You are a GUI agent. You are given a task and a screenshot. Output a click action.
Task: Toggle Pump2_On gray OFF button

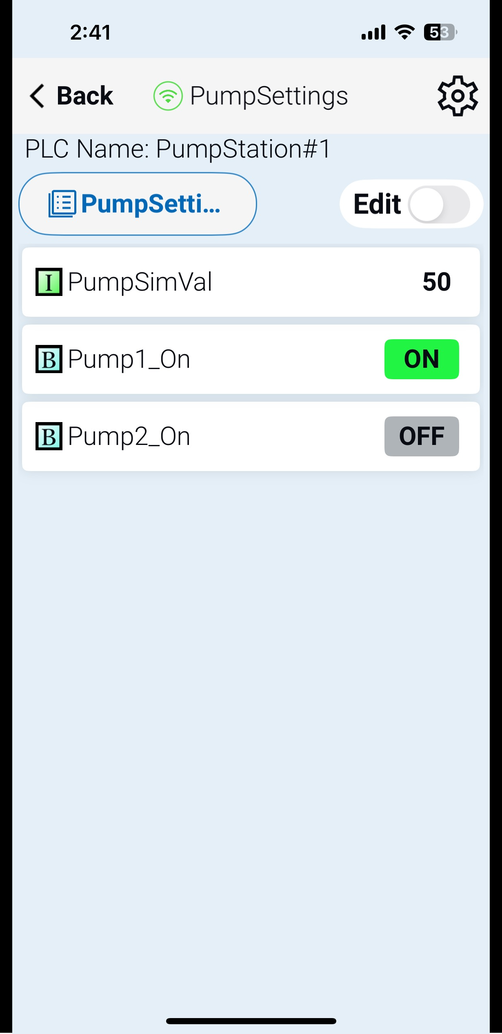(421, 436)
